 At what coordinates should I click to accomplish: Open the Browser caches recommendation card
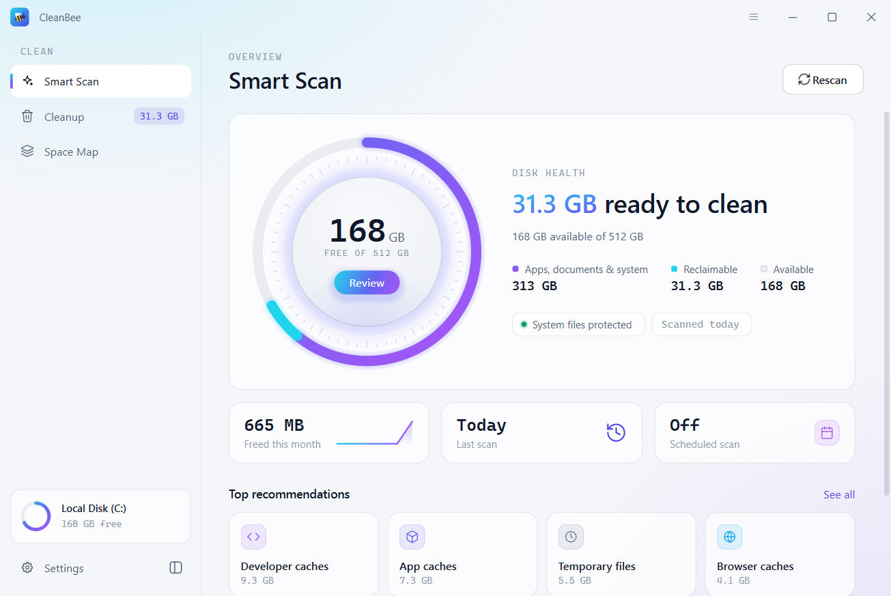point(780,554)
